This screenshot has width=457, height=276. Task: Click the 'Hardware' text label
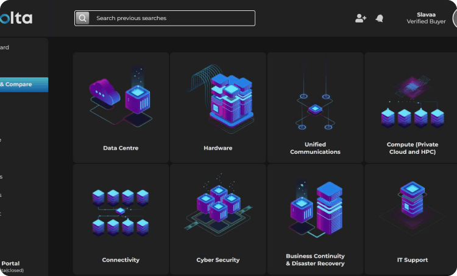[218, 148]
